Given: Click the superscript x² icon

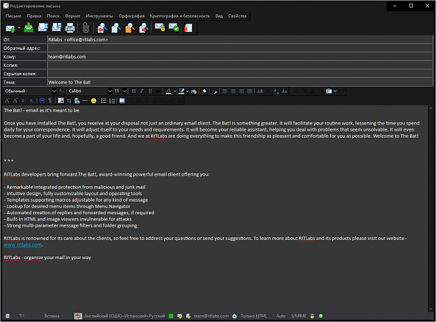Looking at the screenshot, I should click(24, 100).
